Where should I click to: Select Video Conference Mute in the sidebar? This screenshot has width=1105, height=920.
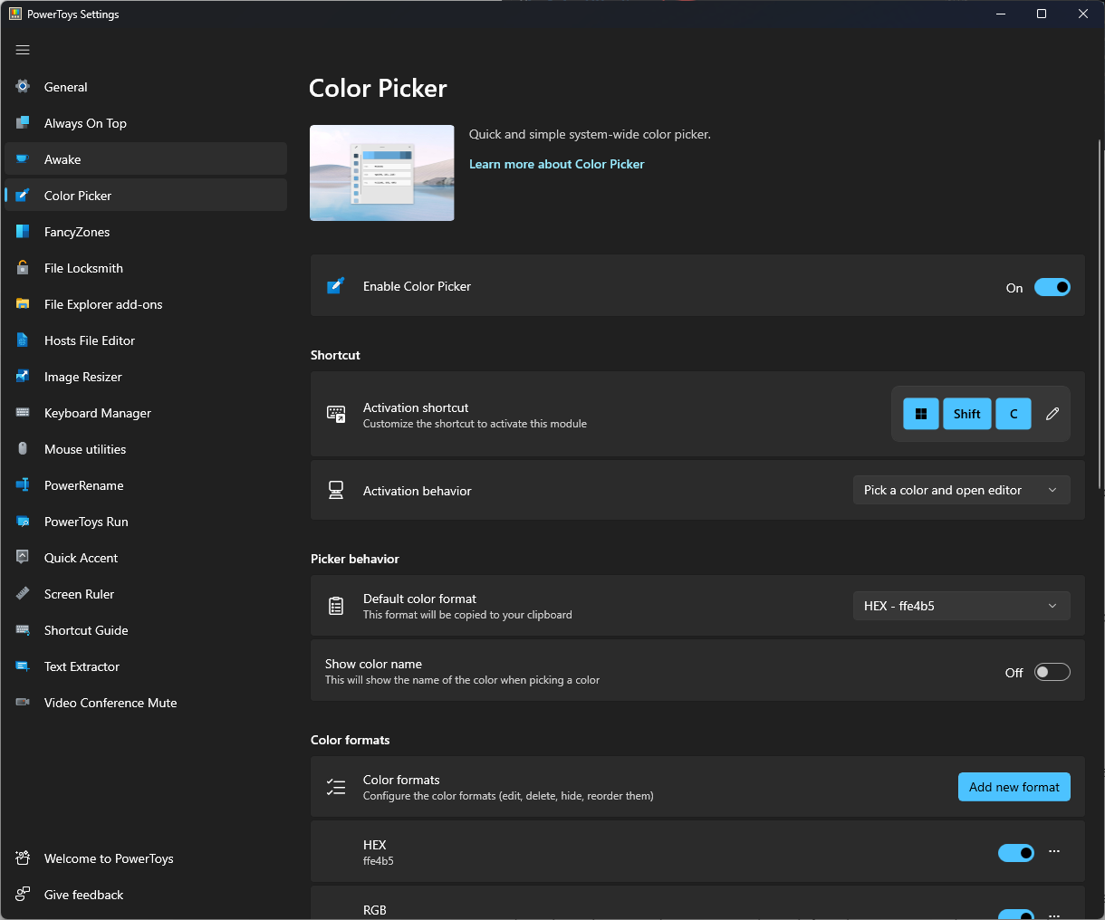click(x=22, y=703)
